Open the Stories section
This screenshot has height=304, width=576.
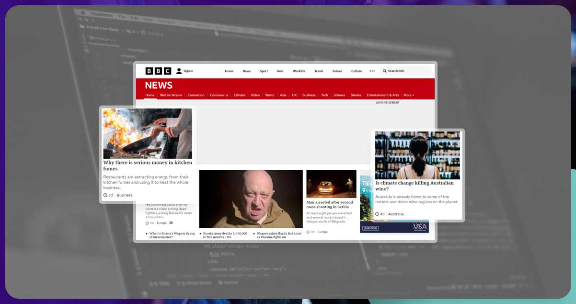pos(356,95)
